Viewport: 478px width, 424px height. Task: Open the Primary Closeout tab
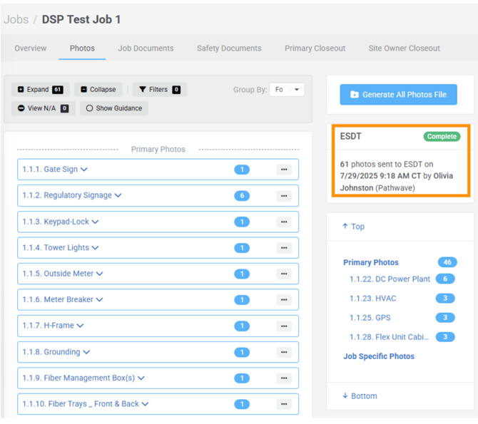315,48
